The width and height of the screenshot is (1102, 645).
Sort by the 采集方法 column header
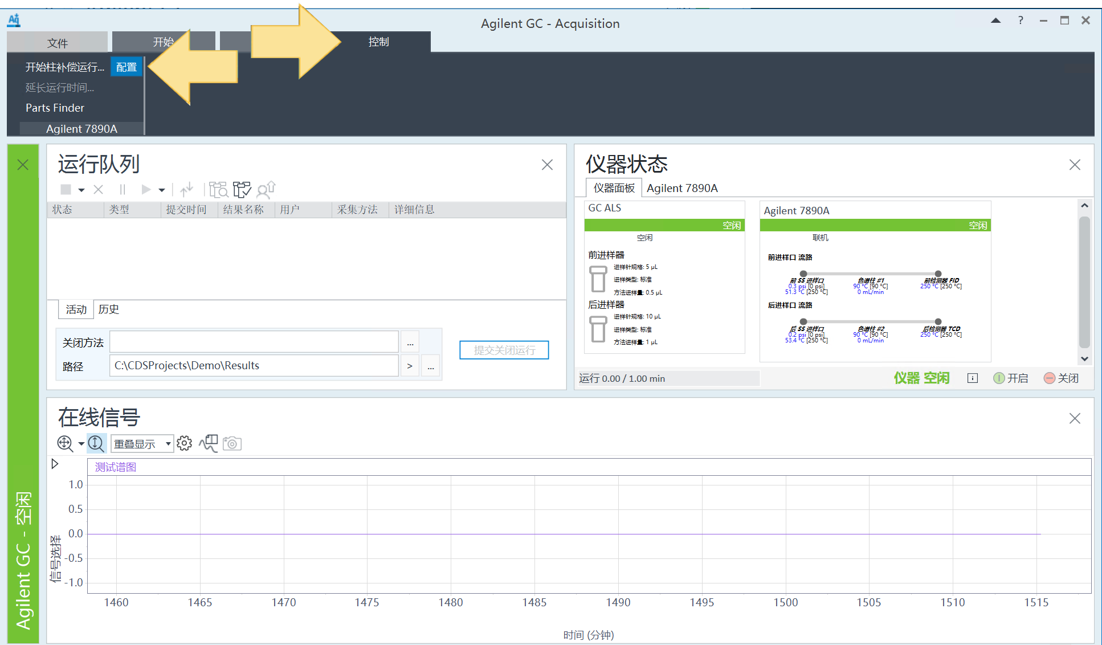tap(360, 210)
